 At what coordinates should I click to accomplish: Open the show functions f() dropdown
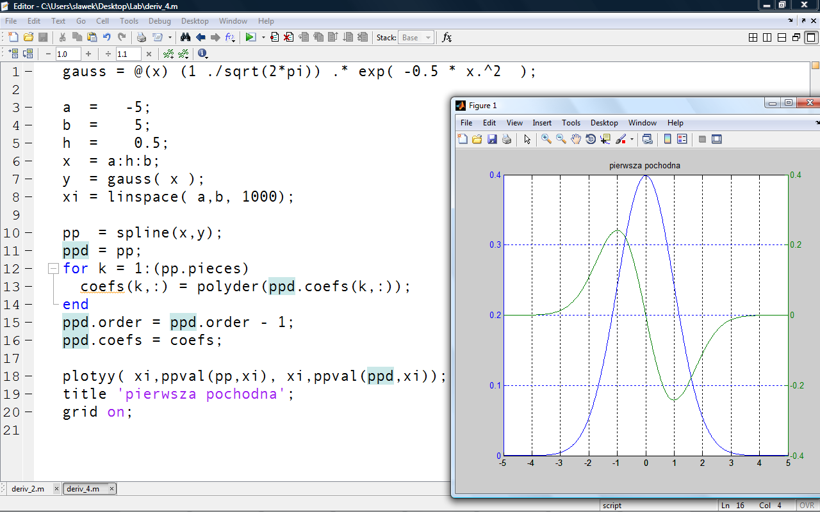pos(230,38)
